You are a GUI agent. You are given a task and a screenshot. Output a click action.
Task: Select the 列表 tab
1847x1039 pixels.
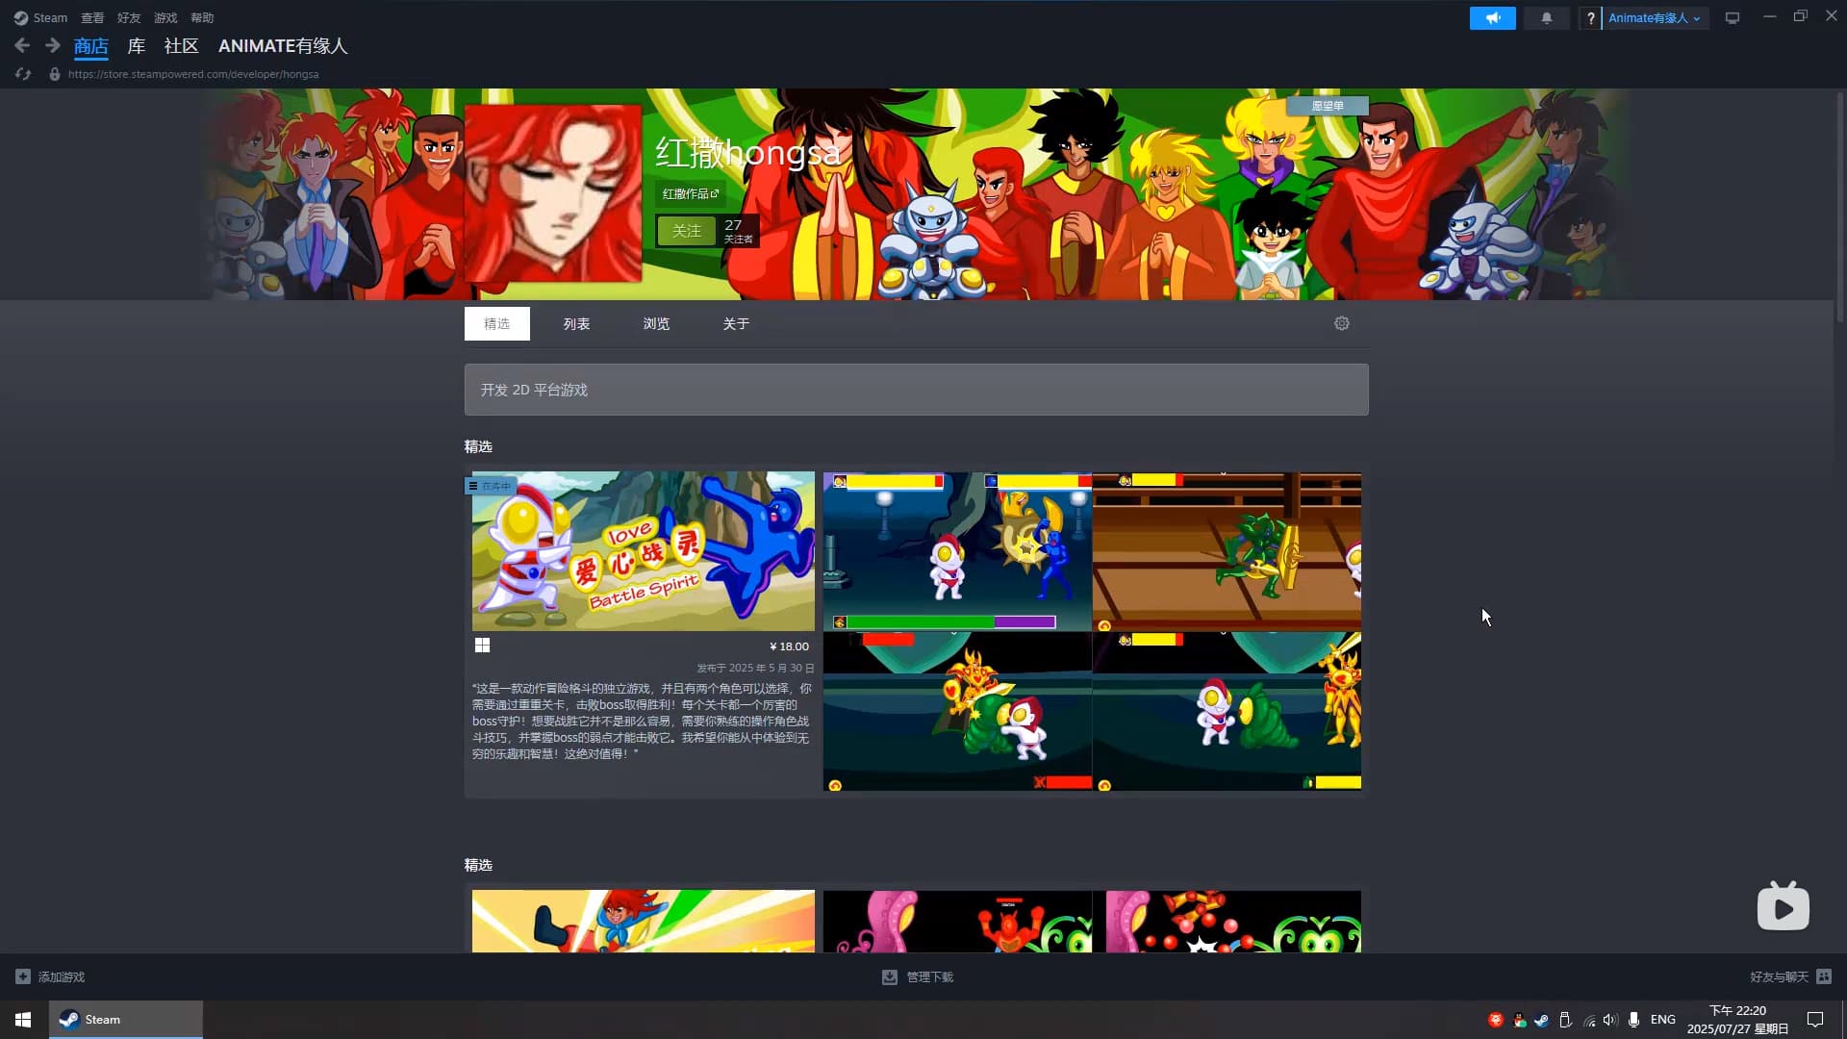(577, 323)
